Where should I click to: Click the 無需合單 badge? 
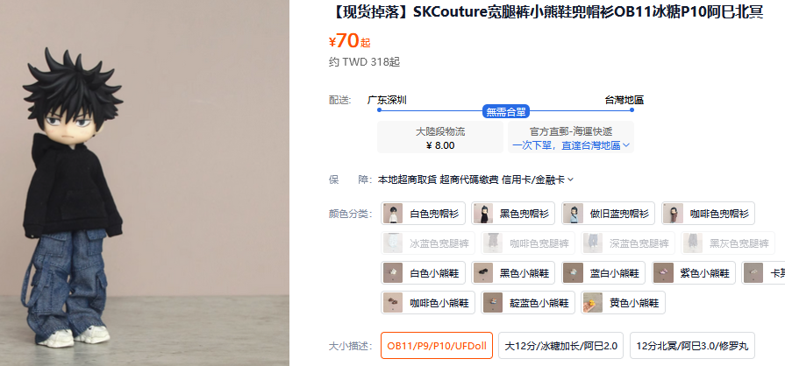[x=505, y=111]
